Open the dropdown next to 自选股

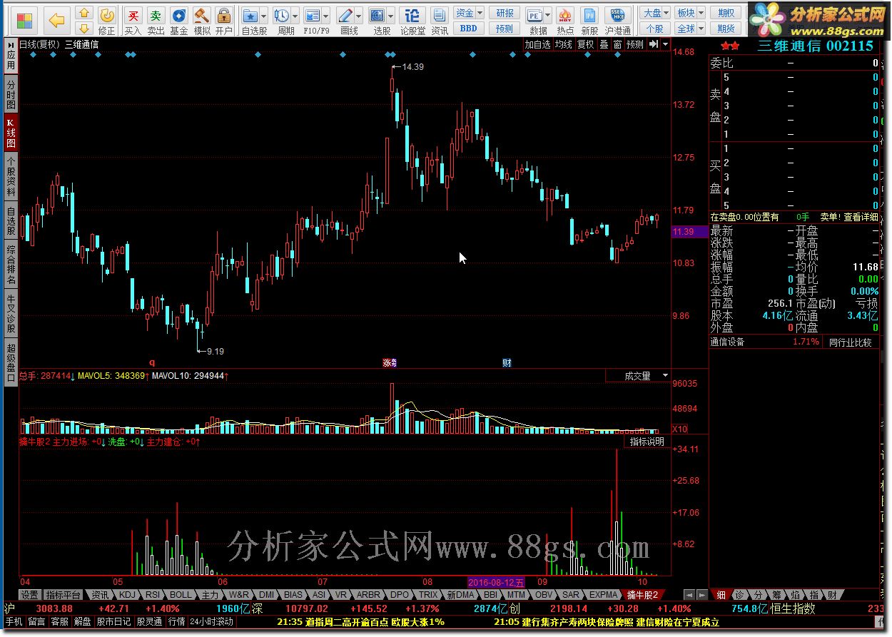tap(264, 15)
